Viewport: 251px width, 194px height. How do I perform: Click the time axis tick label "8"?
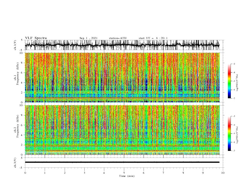183,173
